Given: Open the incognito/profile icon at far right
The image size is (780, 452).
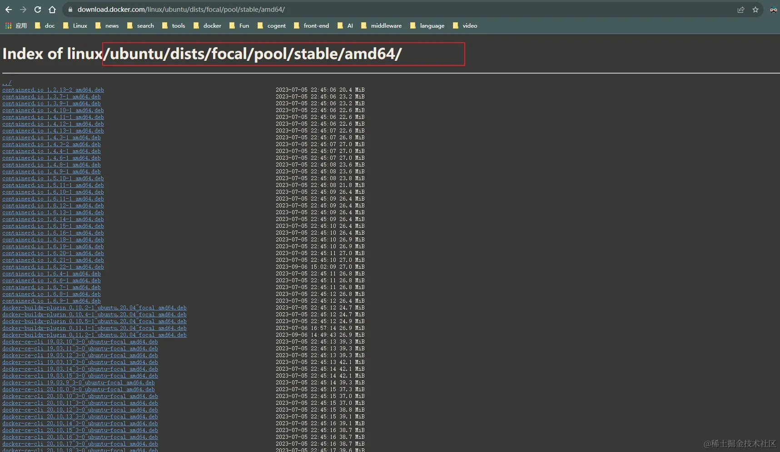Looking at the screenshot, I should click(773, 10).
